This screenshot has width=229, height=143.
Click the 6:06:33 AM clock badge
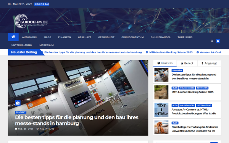pyautogui.click(x=42, y=4)
